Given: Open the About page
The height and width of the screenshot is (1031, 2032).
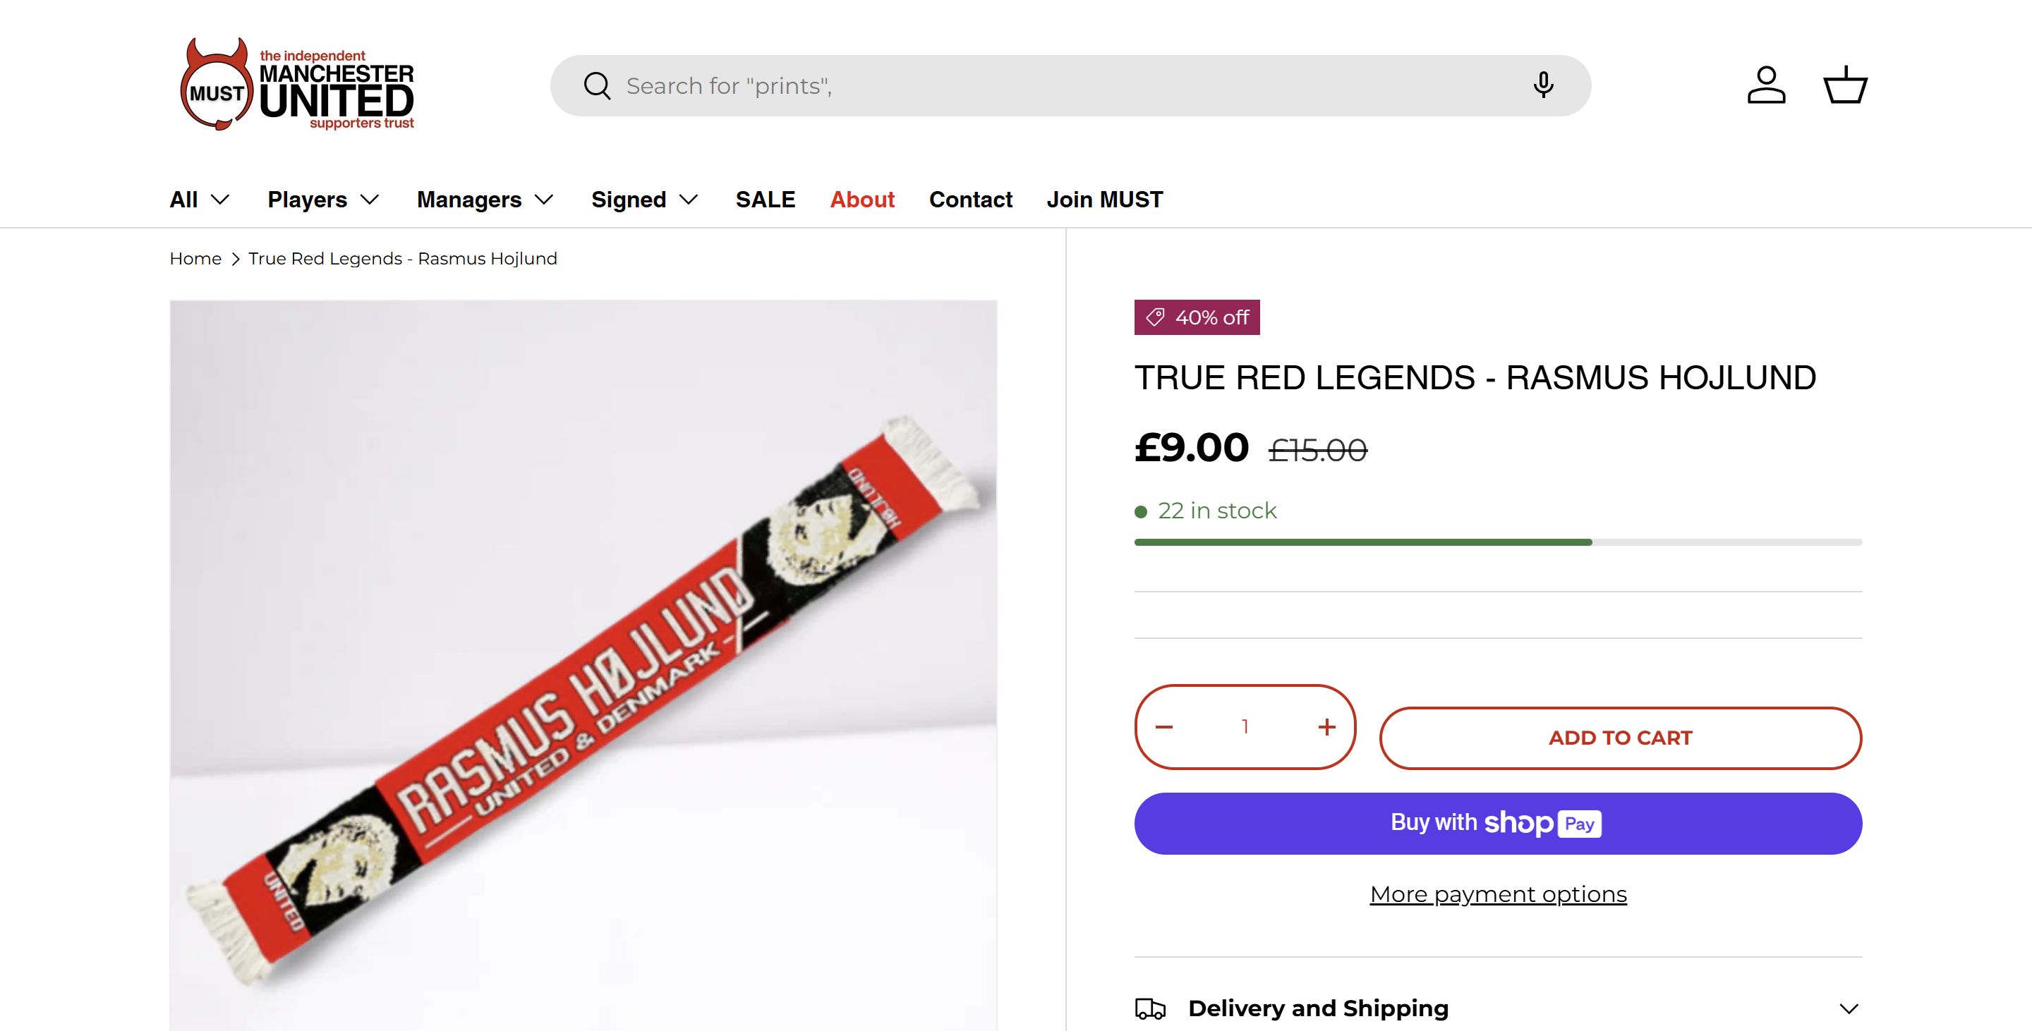Looking at the screenshot, I should [862, 200].
